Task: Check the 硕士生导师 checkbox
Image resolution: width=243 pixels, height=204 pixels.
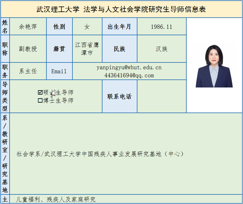Action: pos(40,92)
